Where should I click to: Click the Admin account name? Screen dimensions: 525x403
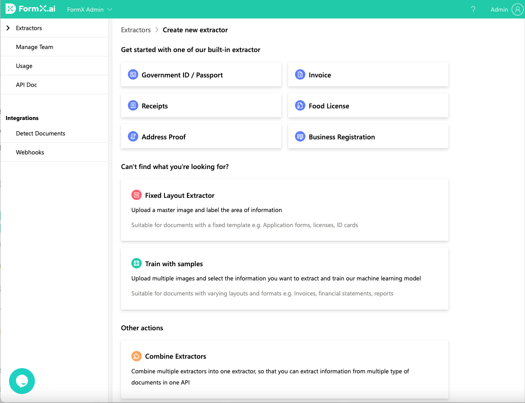pyautogui.click(x=499, y=9)
